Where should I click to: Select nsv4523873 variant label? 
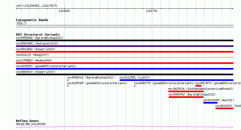click(218, 83)
